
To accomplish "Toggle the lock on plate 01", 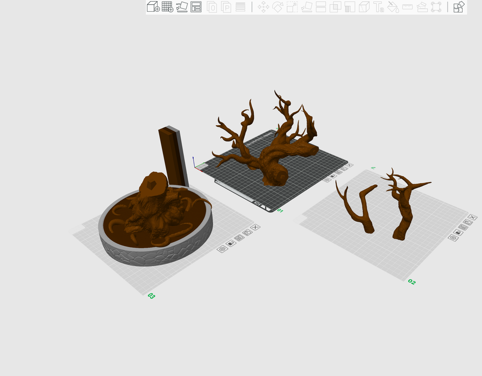I will pyautogui.click(x=334, y=176).
